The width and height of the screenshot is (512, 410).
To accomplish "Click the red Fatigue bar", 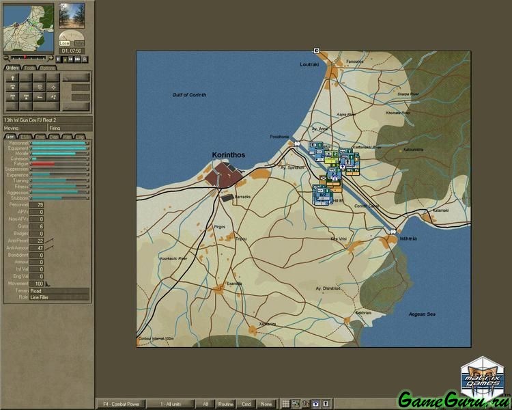I will coord(43,164).
